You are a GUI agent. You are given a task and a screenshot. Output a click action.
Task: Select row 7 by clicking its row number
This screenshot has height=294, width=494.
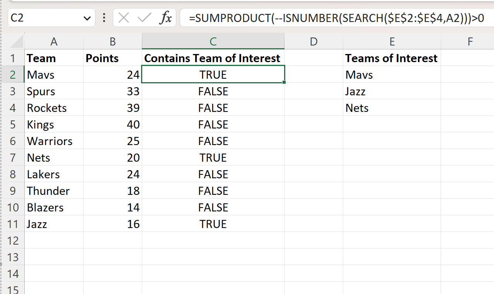click(13, 157)
